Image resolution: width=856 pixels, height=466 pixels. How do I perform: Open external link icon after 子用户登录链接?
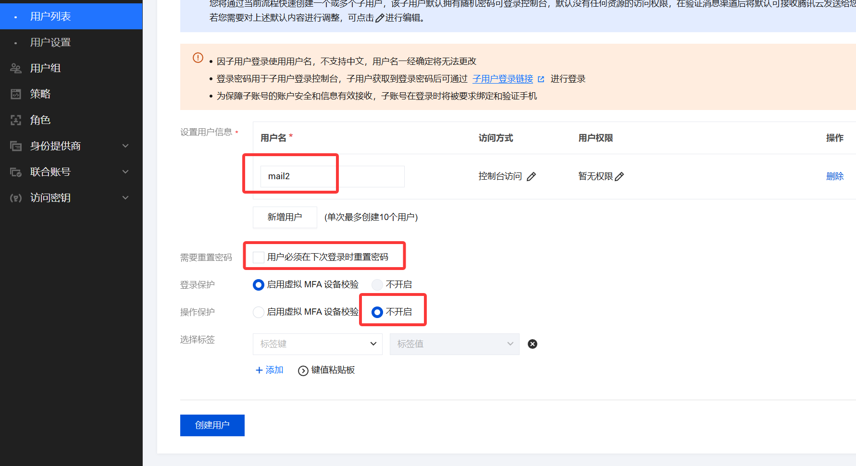pos(541,79)
